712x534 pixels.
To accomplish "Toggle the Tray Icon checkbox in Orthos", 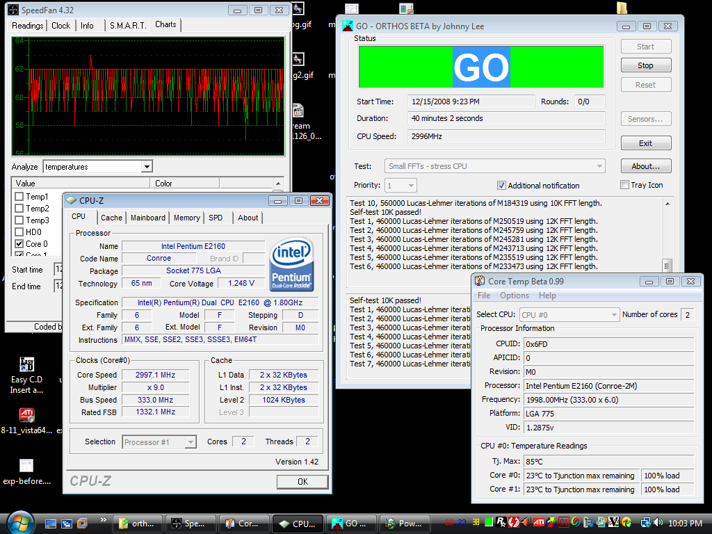I will pos(624,185).
